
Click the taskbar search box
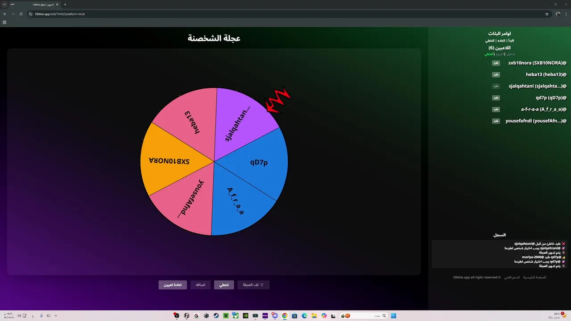tap(364, 316)
